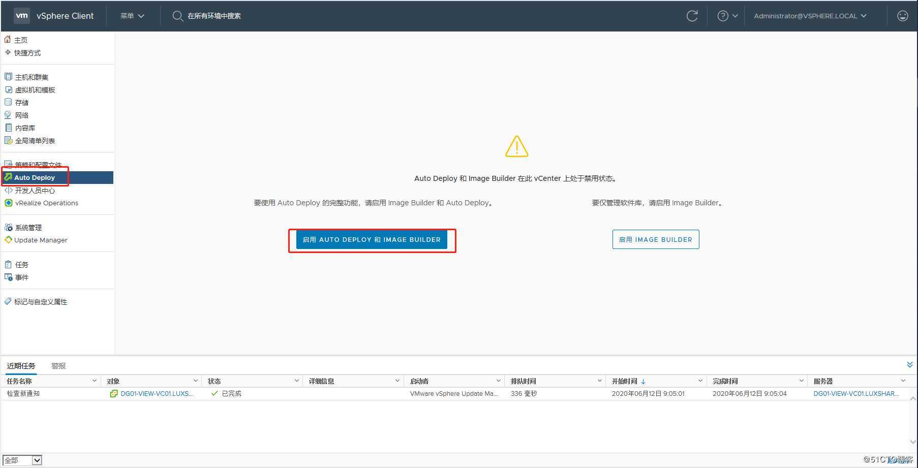Open 开发人员中心 in the sidebar
918x468 pixels.
point(35,191)
